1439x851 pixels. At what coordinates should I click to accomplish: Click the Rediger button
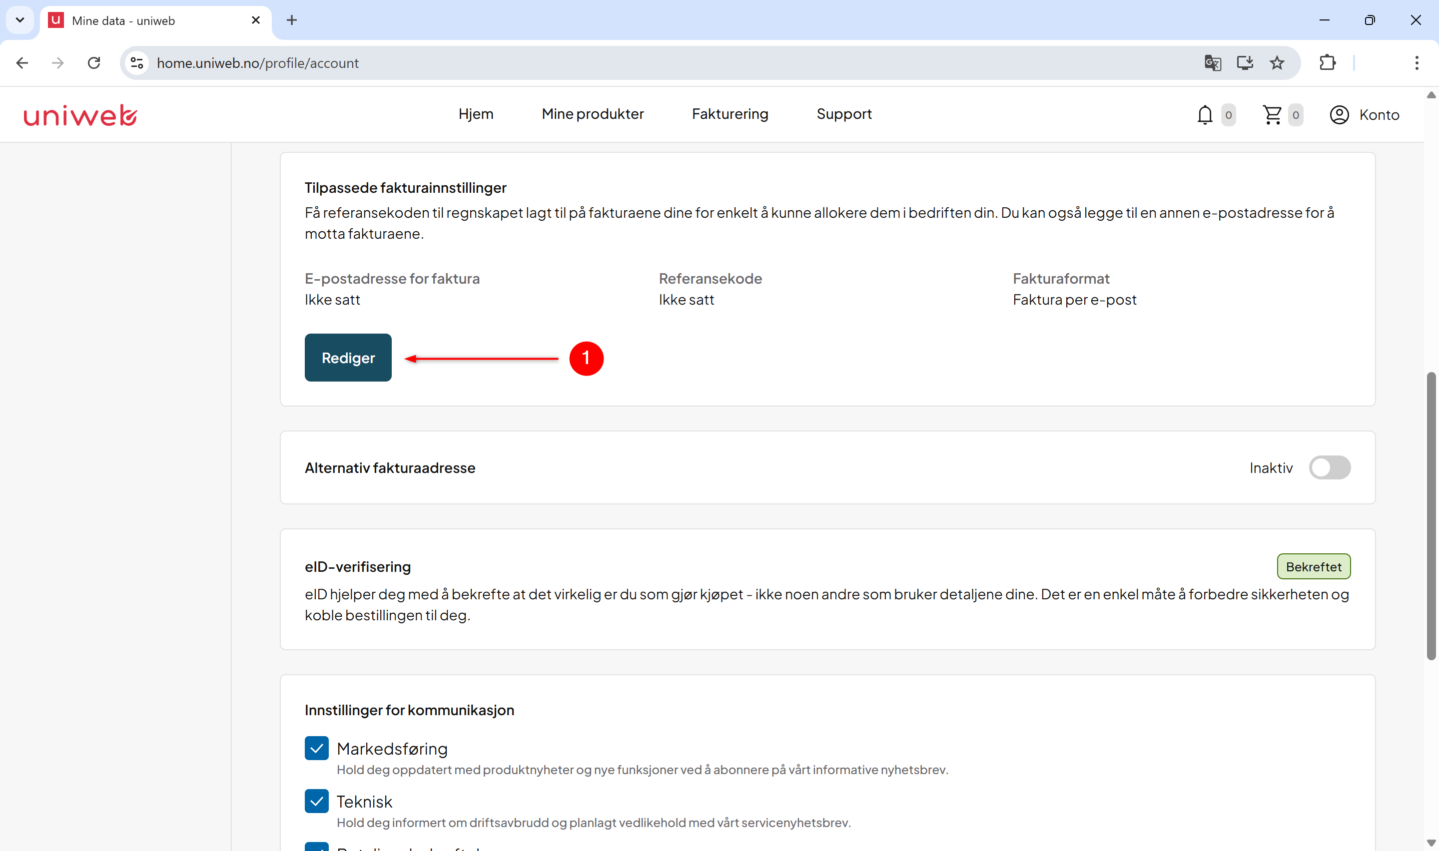coord(348,358)
